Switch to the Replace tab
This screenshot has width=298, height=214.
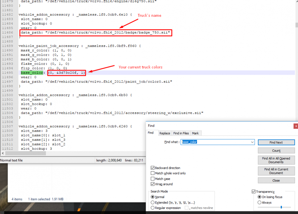click(164, 133)
